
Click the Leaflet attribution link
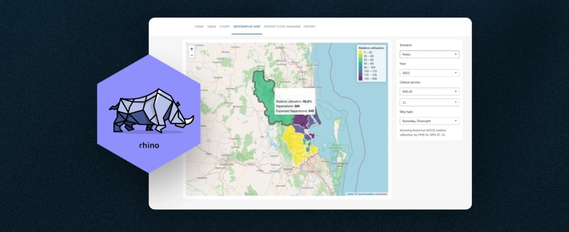pos(350,194)
